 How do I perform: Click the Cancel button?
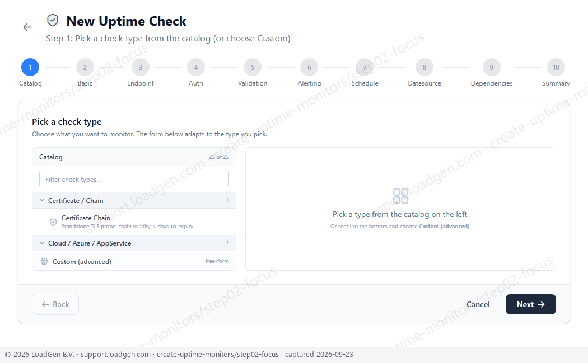(478, 304)
